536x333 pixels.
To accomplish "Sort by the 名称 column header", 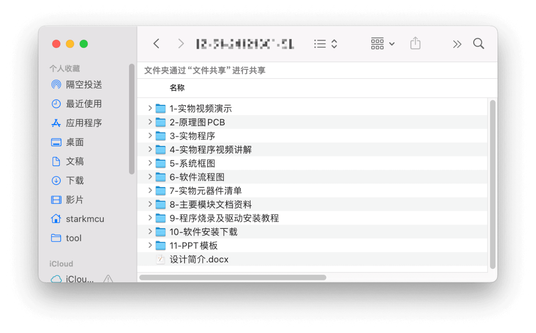I will point(177,88).
